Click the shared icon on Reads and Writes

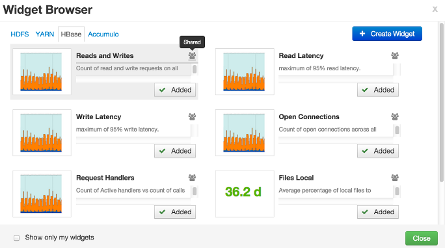[x=192, y=56]
